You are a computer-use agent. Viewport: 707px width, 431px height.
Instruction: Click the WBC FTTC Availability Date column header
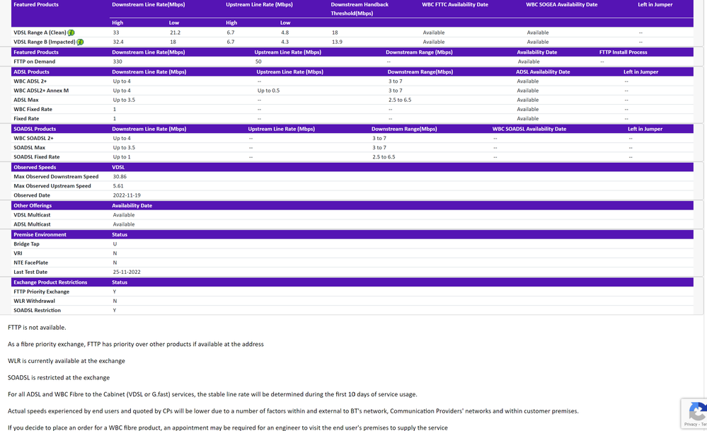pos(454,4)
